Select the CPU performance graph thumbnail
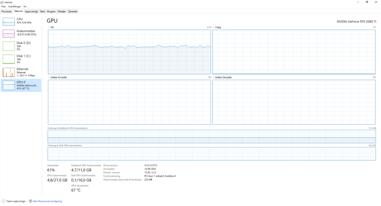The height and width of the screenshot is (206, 381). (9, 21)
